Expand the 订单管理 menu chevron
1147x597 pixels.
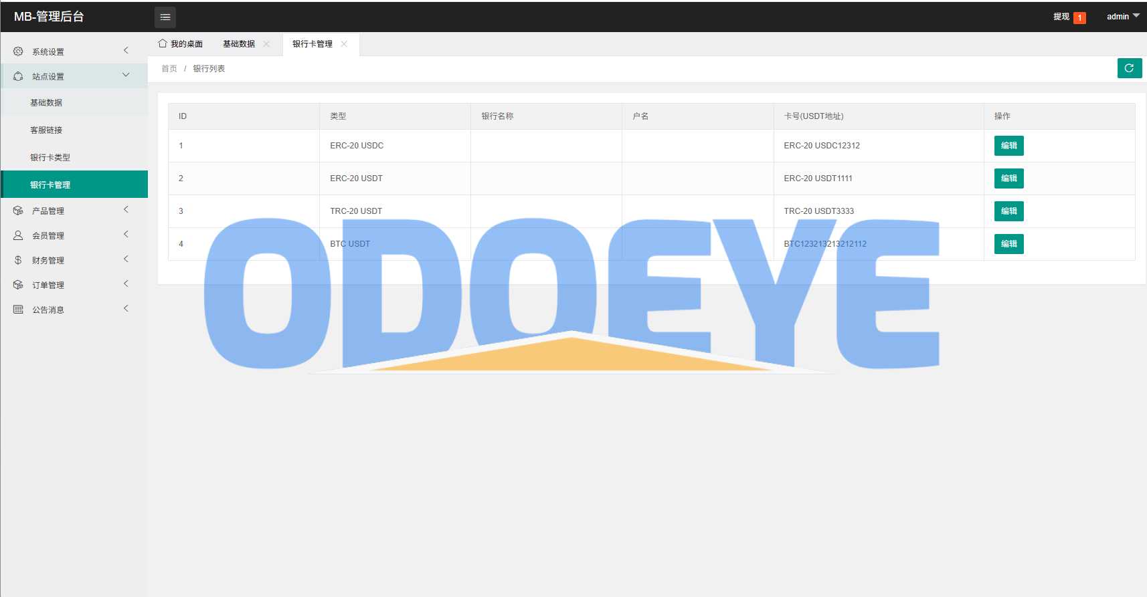tap(126, 284)
